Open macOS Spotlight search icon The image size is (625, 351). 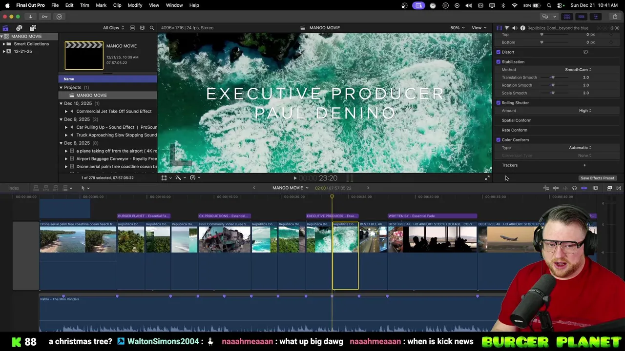coord(549,5)
